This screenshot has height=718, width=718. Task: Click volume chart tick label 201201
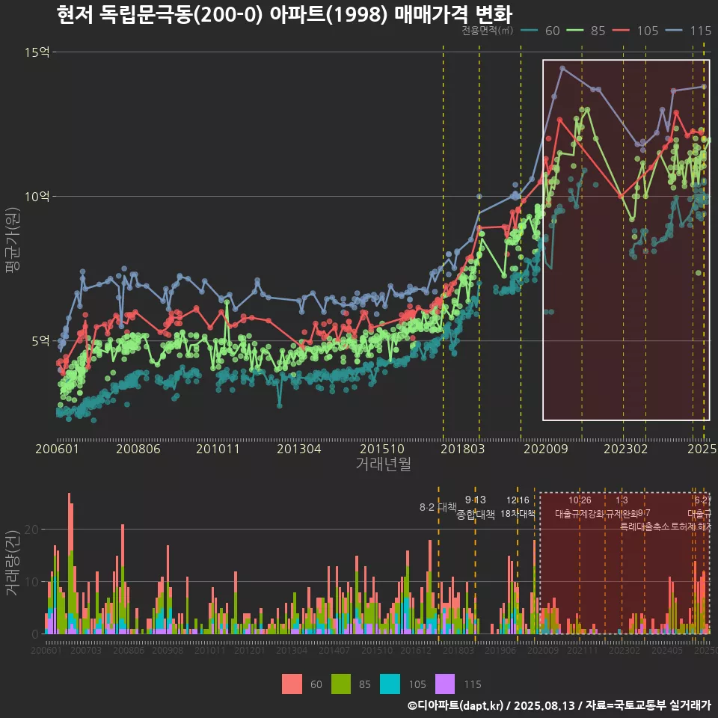pyautogui.click(x=250, y=650)
